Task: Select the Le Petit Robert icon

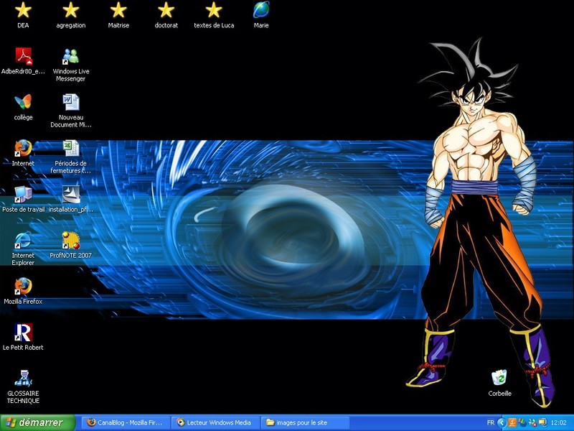Action: coord(23,333)
